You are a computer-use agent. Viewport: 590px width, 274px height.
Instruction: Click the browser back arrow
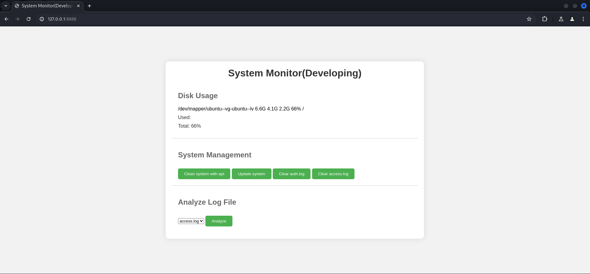6,19
